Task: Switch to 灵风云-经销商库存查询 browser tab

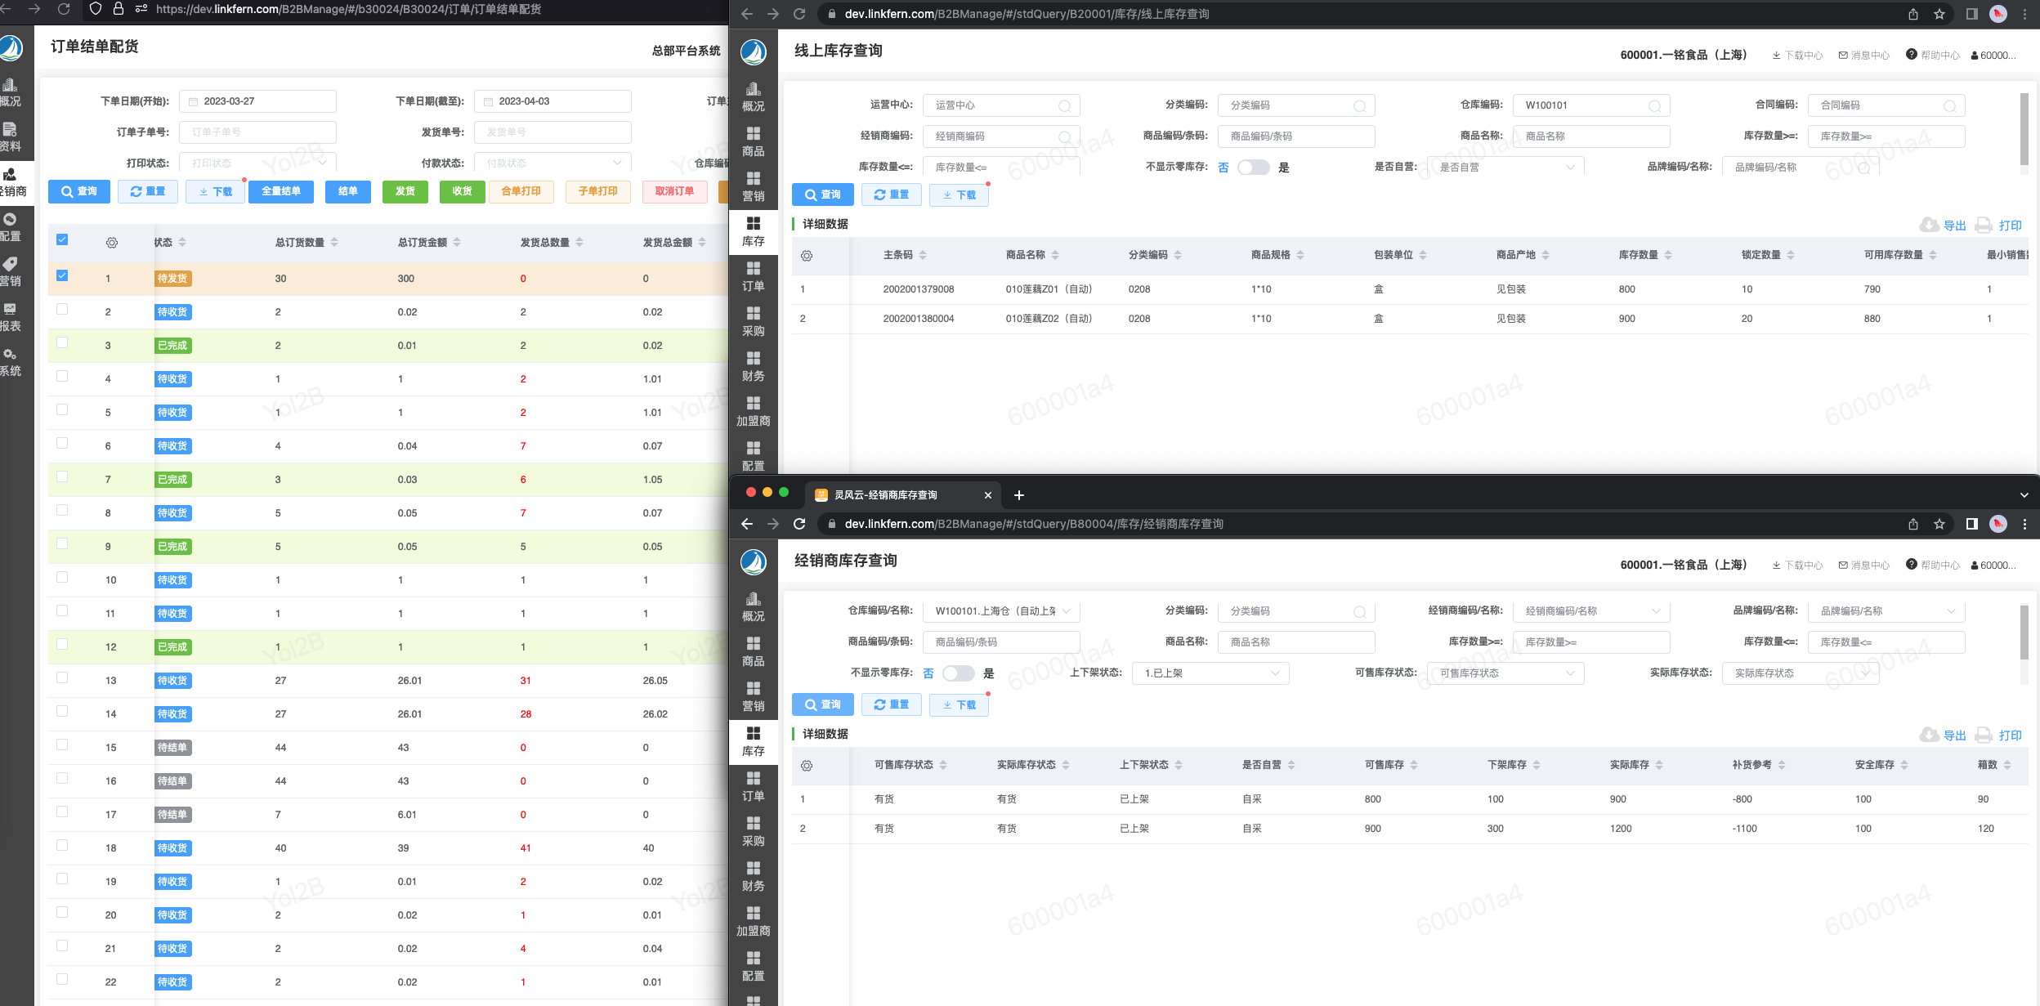Action: 886,495
